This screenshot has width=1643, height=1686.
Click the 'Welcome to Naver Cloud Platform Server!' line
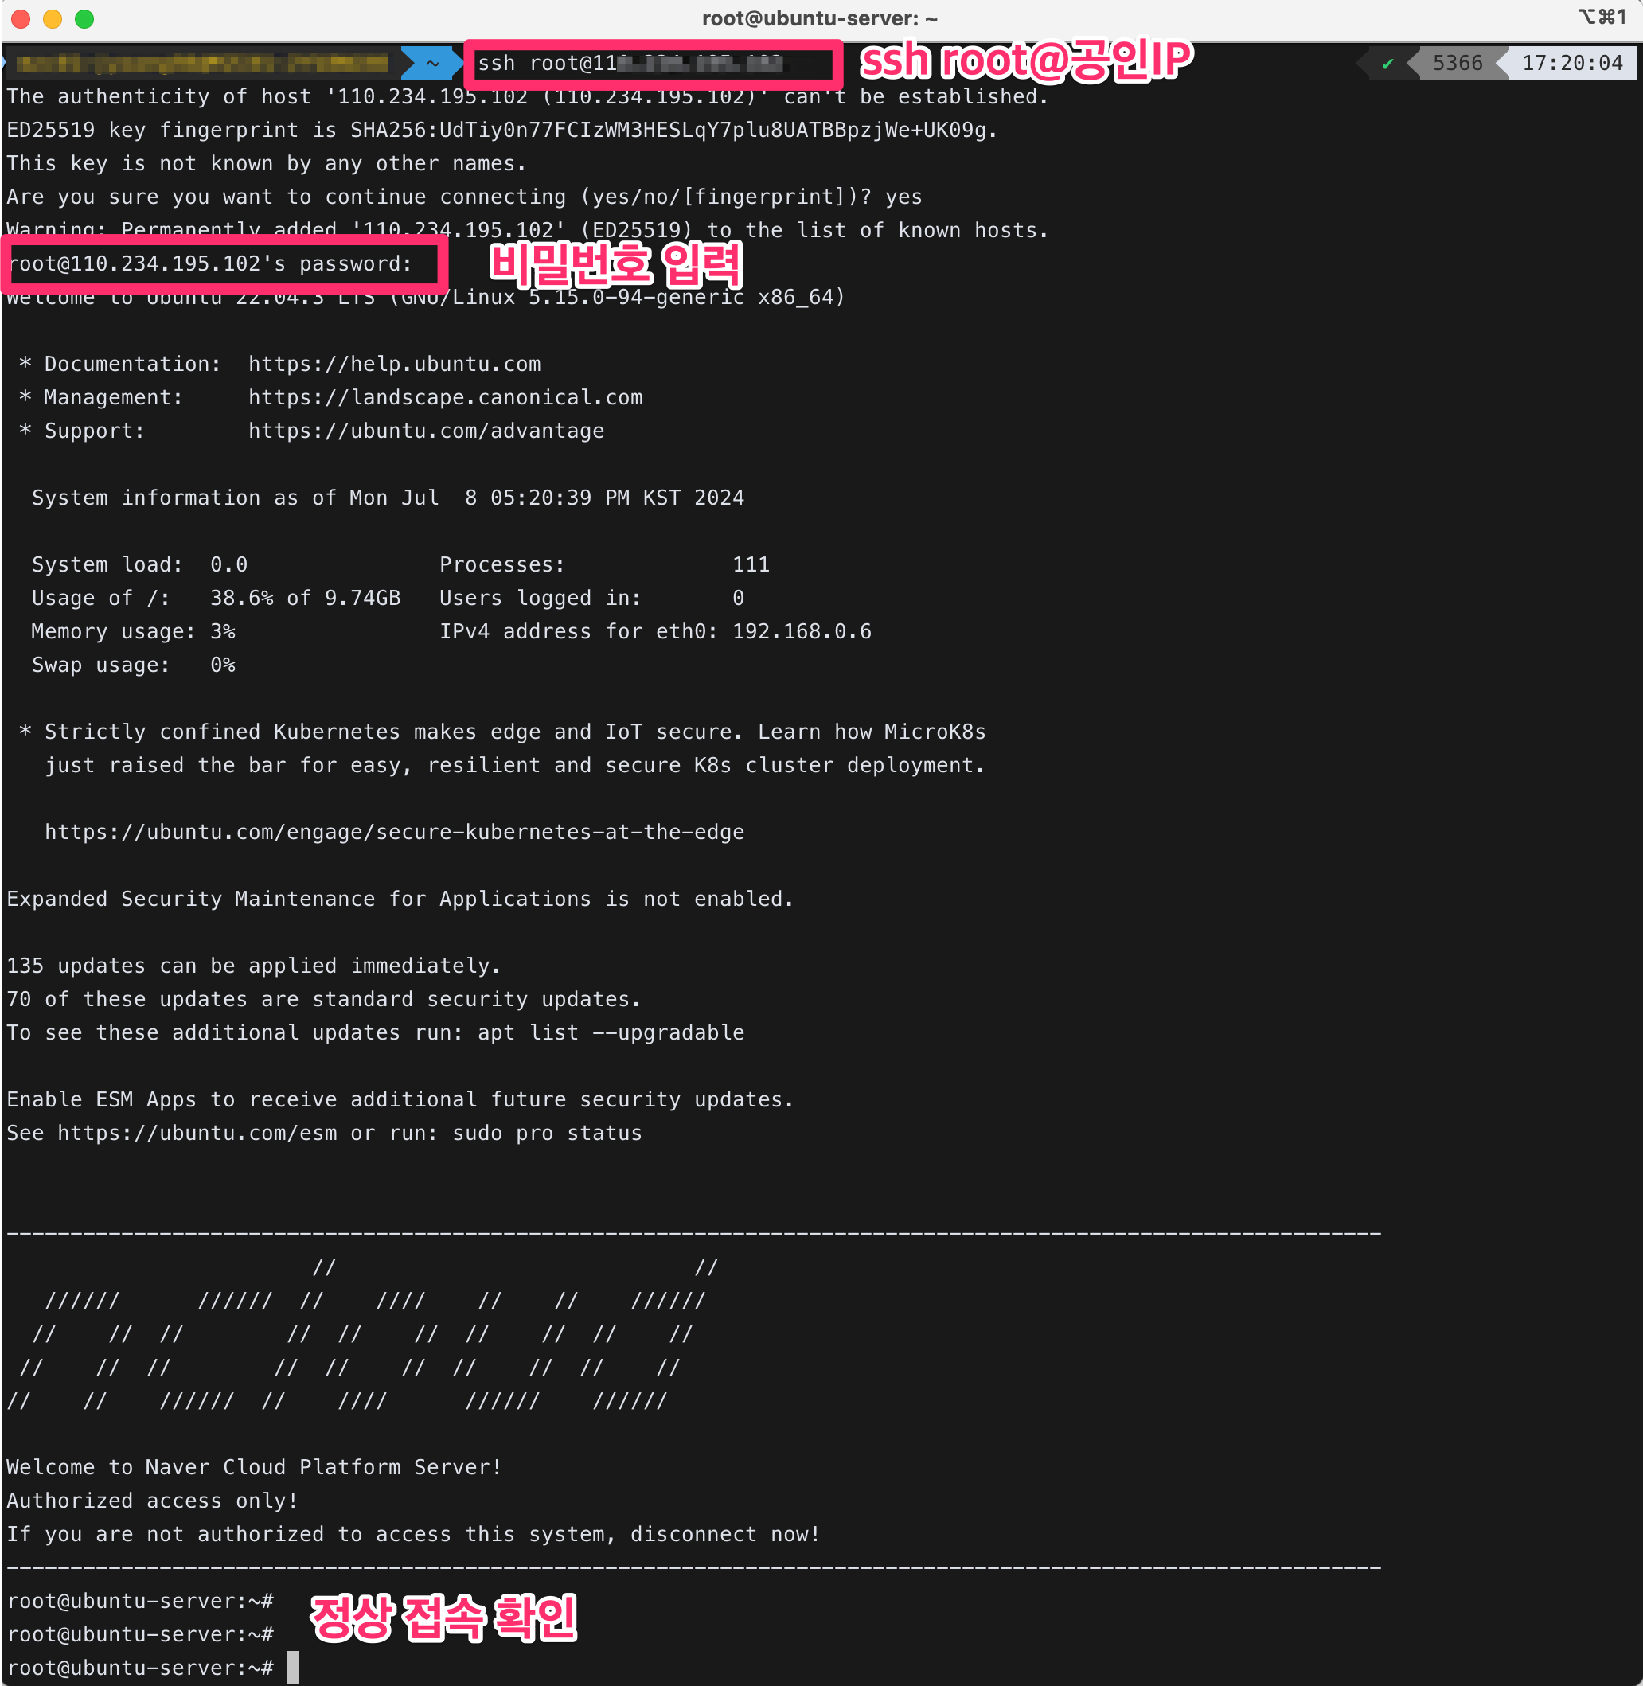[x=254, y=1468]
